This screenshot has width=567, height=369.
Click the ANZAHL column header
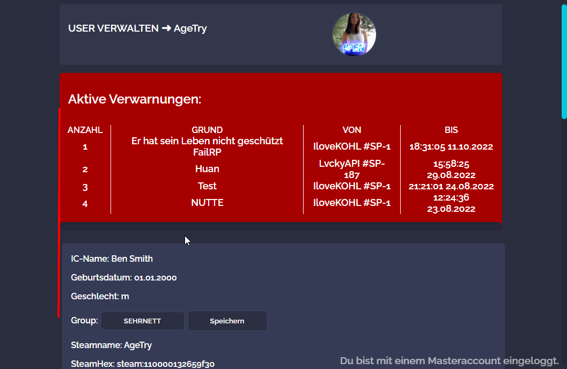coord(85,130)
